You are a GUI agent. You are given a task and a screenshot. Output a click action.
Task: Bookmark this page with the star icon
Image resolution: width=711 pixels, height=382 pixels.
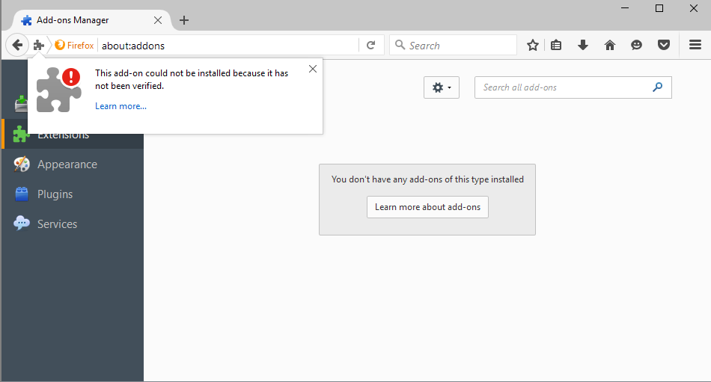(533, 45)
